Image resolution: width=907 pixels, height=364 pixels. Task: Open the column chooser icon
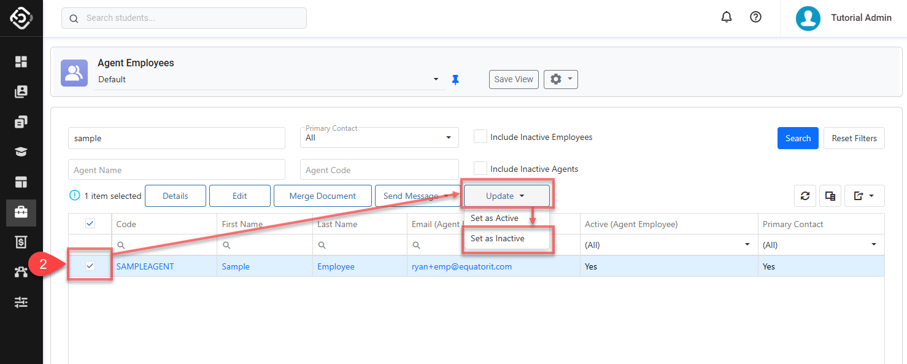pos(830,196)
